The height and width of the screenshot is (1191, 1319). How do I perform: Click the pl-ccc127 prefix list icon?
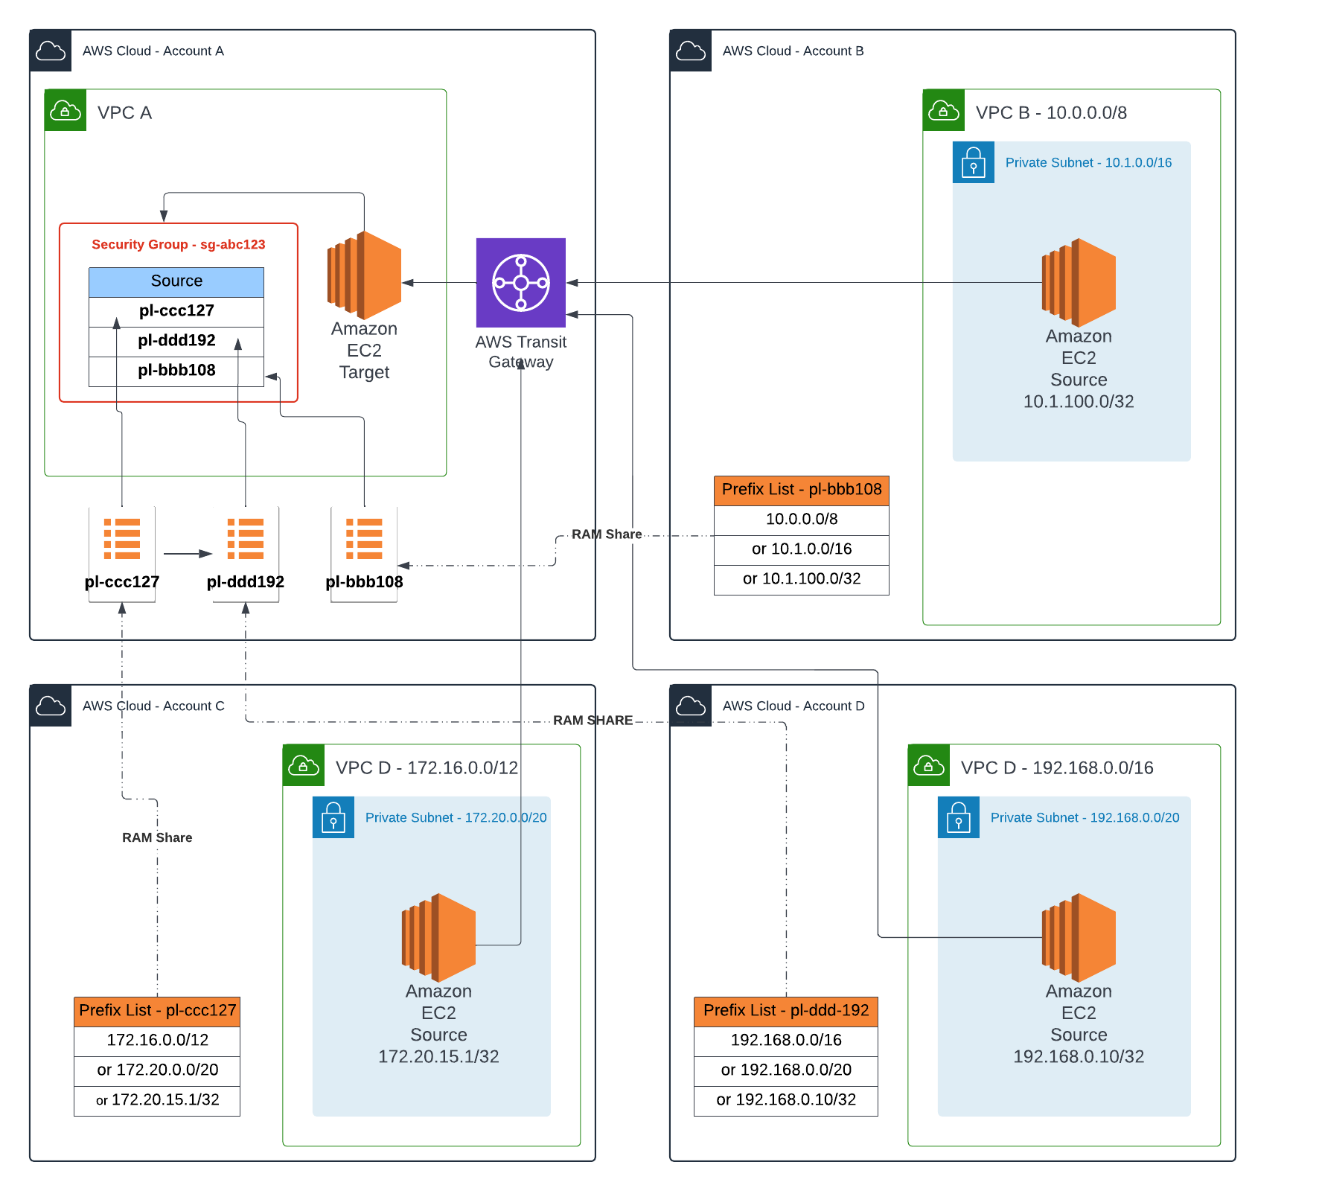[122, 539]
